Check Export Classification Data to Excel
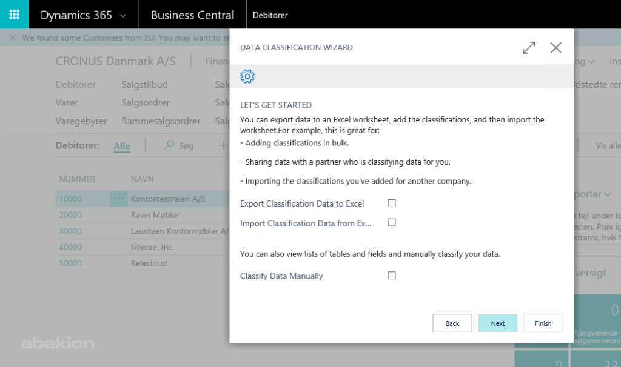The width and height of the screenshot is (621, 367). 392,203
